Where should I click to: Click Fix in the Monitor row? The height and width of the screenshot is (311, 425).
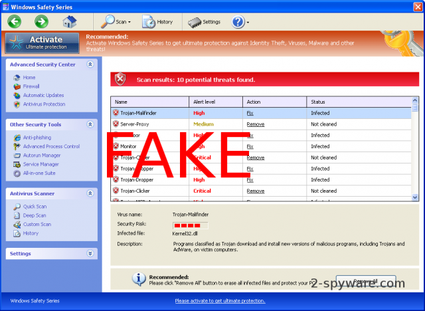pyautogui.click(x=250, y=146)
